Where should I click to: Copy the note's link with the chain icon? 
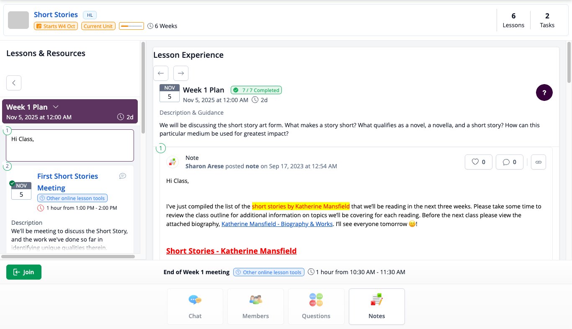click(539, 162)
